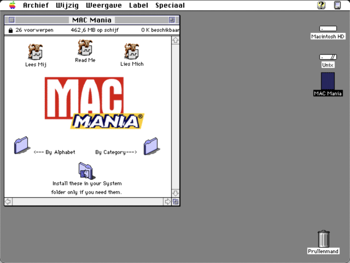
Task: Click the lock icon in window header
Action: (10, 30)
